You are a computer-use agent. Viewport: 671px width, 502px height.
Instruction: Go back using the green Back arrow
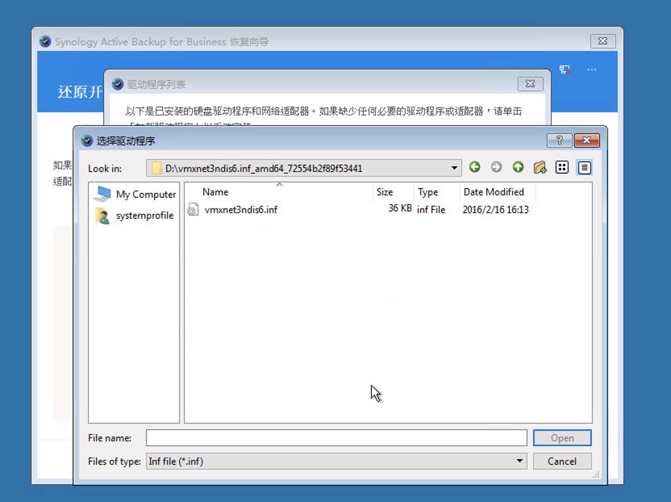pos(475,167)
